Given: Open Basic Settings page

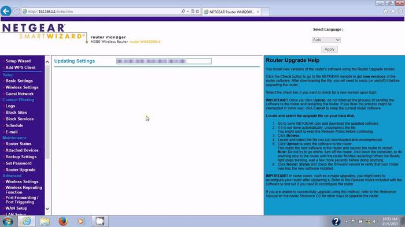Looking at the screenshot, I should (19, 81).
